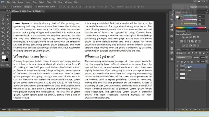Select the Hand tool
This screenshot has width=209, height=117.
(3, 53)
